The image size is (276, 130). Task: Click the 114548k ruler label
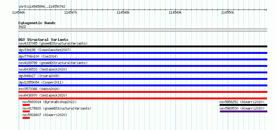point(123,12)
